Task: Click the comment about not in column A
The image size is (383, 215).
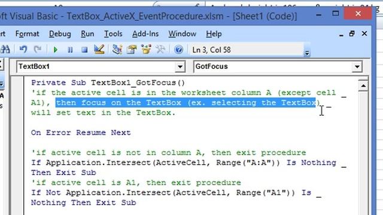Action: point(169,153)
